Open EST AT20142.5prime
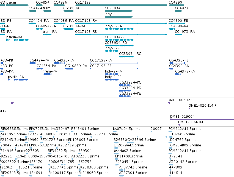The image size is (234, 177). coord(183,162)
